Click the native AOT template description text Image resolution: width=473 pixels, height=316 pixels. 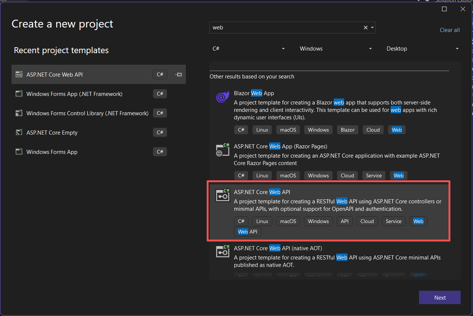(337, 261)
